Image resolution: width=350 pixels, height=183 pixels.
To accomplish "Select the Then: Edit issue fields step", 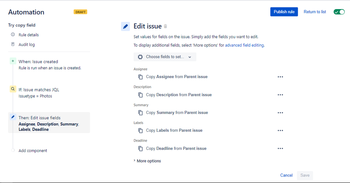I will (49, 123).
